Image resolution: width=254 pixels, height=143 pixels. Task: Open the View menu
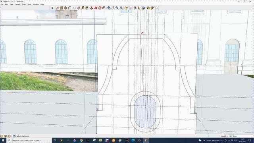click(x=11, y=4)
